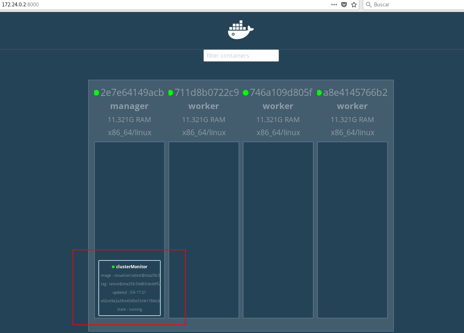464x333 pixels.
Task: Click the clusterMonitor running status dot
Action: pos(113,267)
